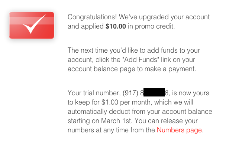This screenshot has height=142, width=226.
Task: Click the words "promo credit"
Action: point(154,26)
